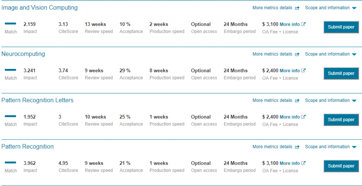The height and width of the screenshot is (186, 362).
Task: Expand Scope and information for Pattern Recognition
Action: [x=330, y=147]
